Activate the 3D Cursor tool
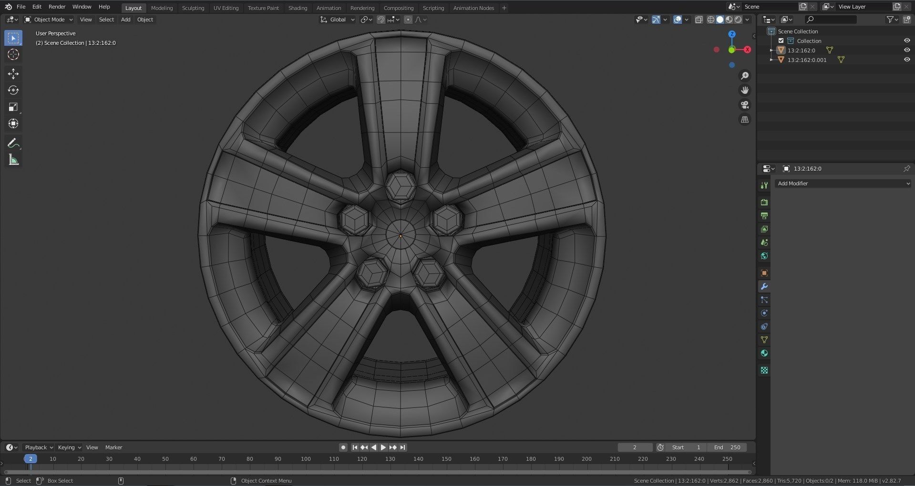This screenshot has height=486, width=915. (13, 55)
